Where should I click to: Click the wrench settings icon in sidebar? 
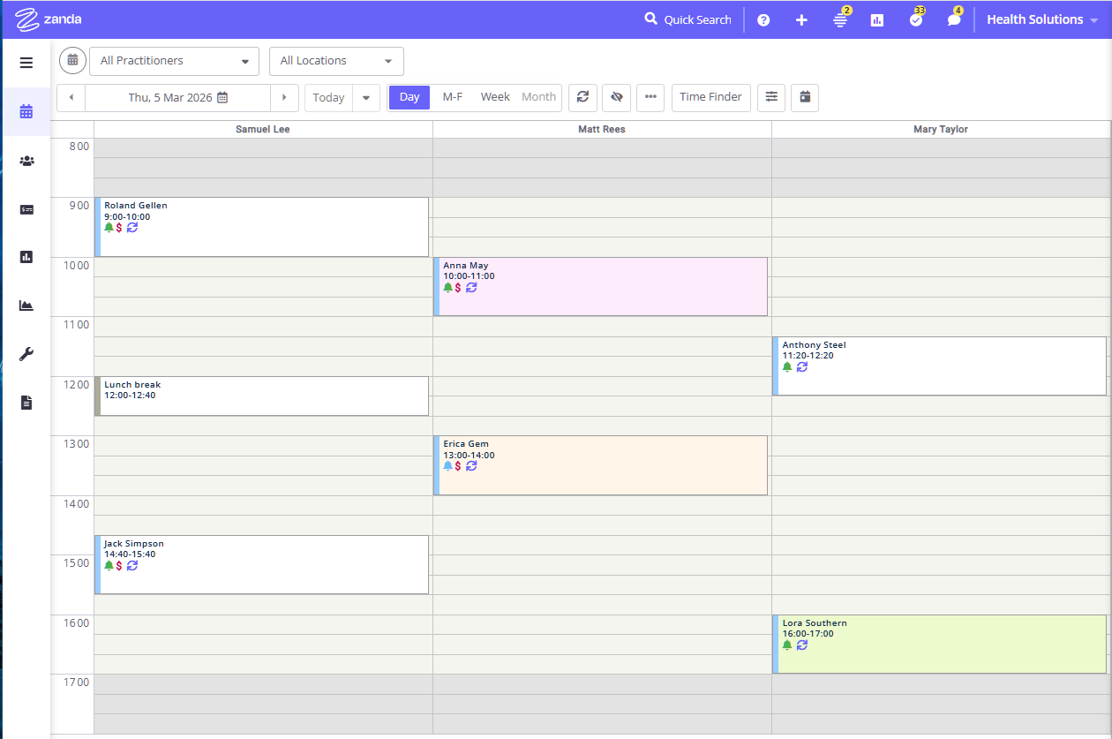coord(26,354)
